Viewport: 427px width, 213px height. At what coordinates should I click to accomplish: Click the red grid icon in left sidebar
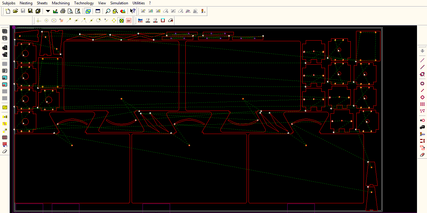(5, 137)
